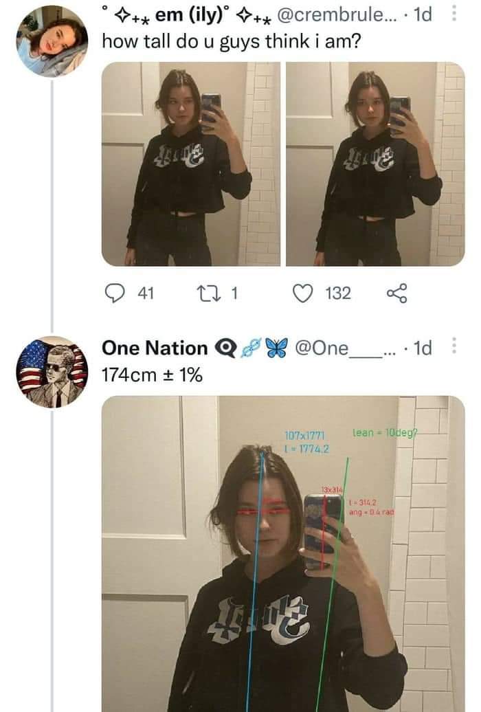Open tweet text "how tall do u guys think i am?"
481x712 pixels.
(x=232, y=41)
